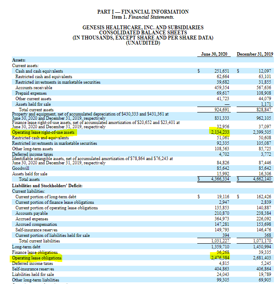Click the 2020 deferred income taxes asset value 4,702

(224, 154)
